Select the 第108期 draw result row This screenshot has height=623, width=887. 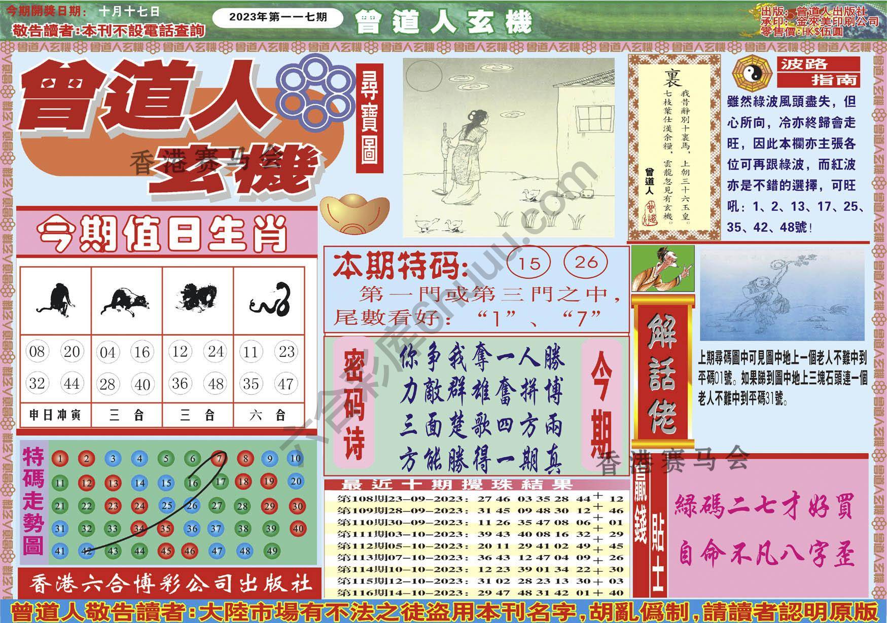point(481,499)
